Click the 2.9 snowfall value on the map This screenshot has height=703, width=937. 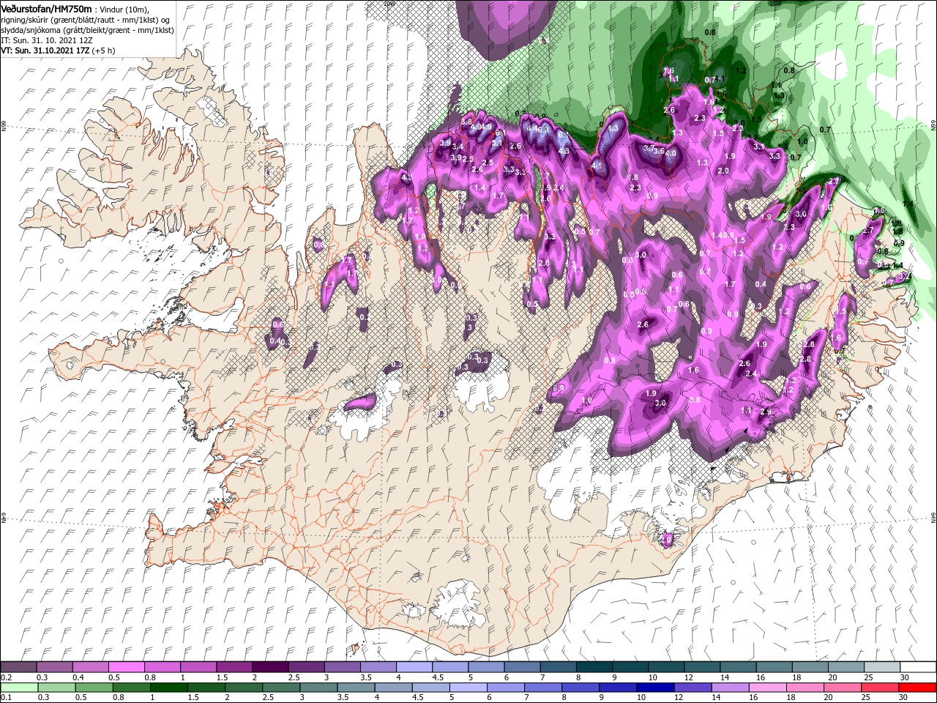point(766,412)
